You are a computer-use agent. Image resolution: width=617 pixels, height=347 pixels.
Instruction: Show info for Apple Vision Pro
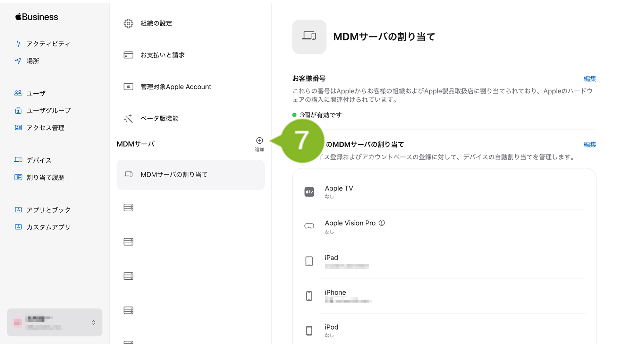pos(382,223)
